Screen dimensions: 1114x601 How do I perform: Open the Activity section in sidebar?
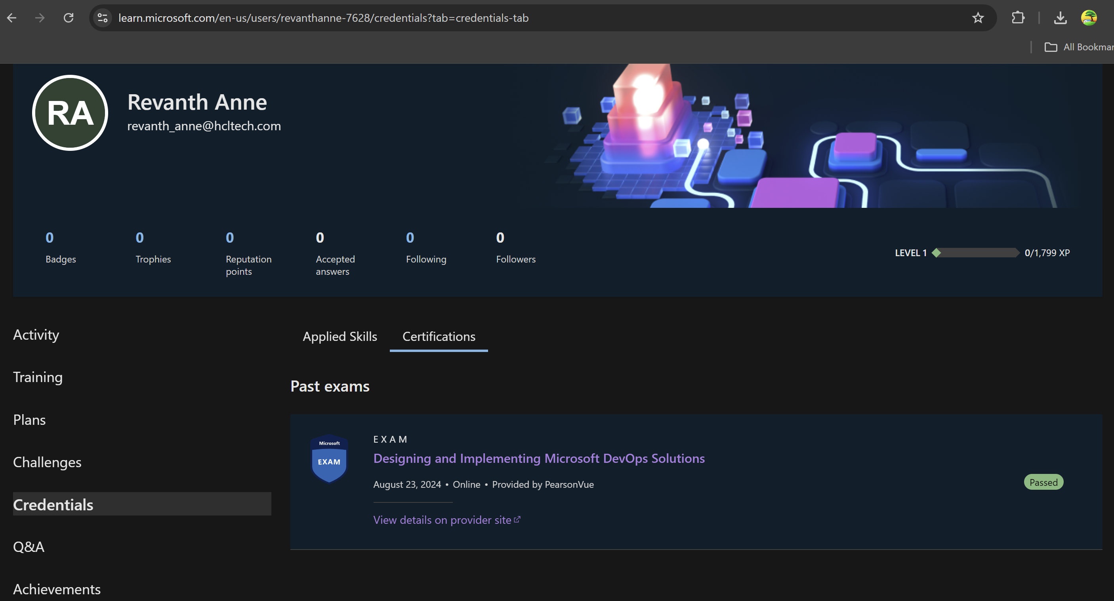pyautogui.click(x=36, y=335)
